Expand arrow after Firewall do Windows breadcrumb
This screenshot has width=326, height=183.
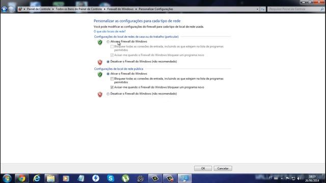[x=136, y=9]
